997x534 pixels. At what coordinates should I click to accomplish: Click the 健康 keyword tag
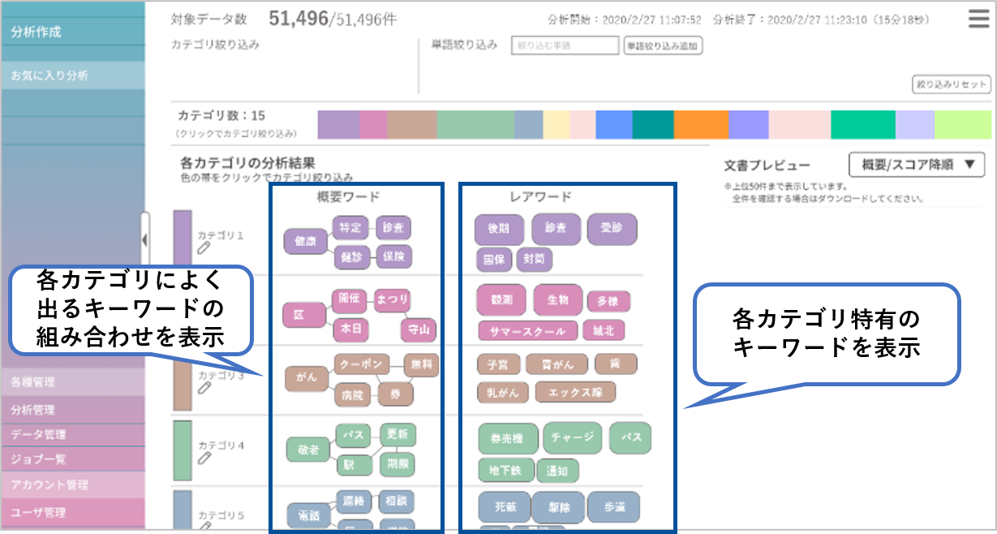(x=305, y=241)
